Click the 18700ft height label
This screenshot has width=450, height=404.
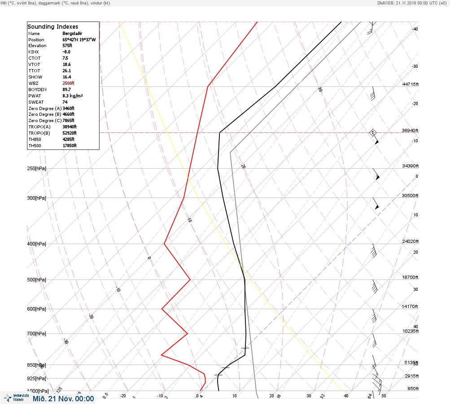(410, 277)
